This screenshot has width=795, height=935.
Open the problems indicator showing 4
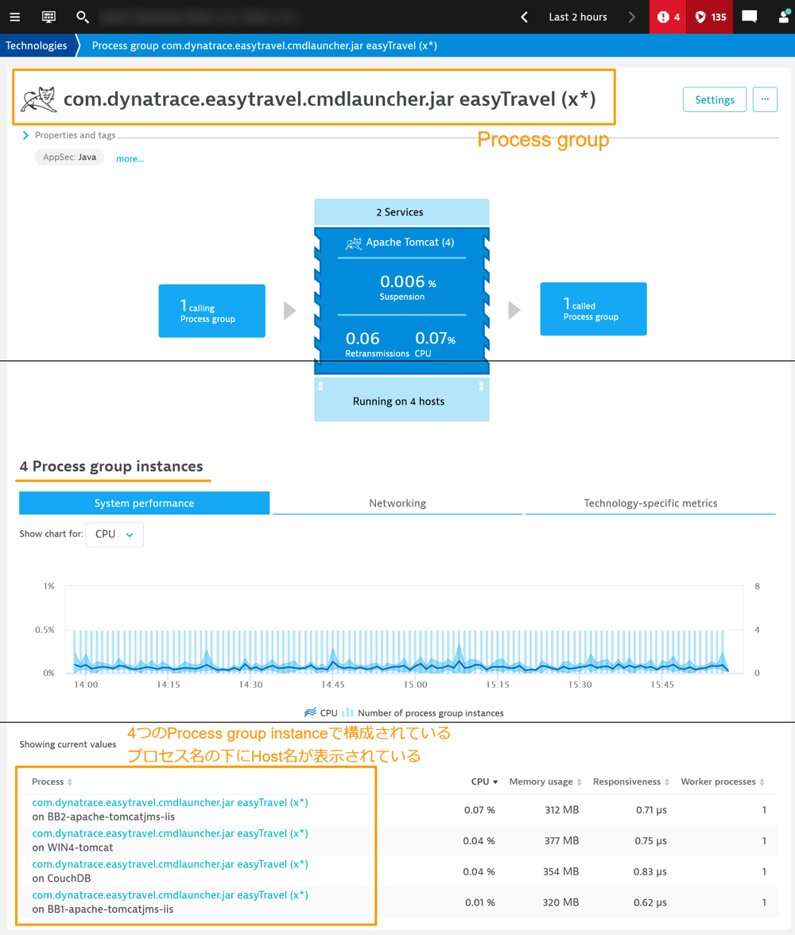point(668,17)
